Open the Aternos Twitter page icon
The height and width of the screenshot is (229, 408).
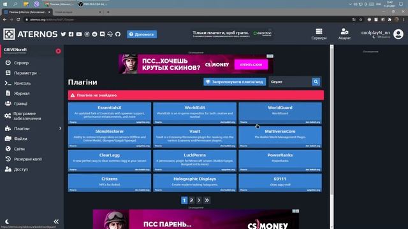(63, 34)
